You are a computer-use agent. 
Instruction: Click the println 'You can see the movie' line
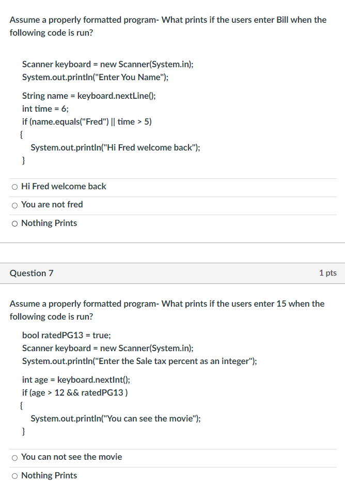[x=114, y=418]
